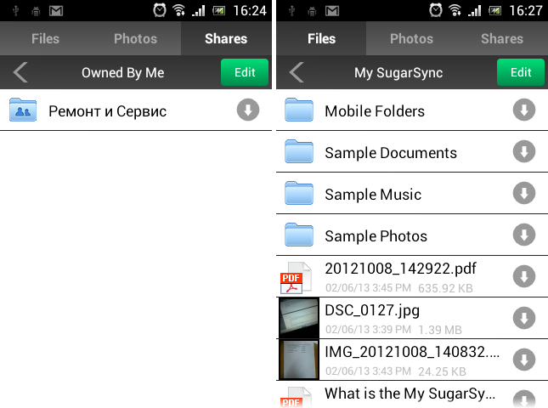Open What is the My SugarSy... file
This screenshot has height=408, width=548.
click(x=412, y=394)
